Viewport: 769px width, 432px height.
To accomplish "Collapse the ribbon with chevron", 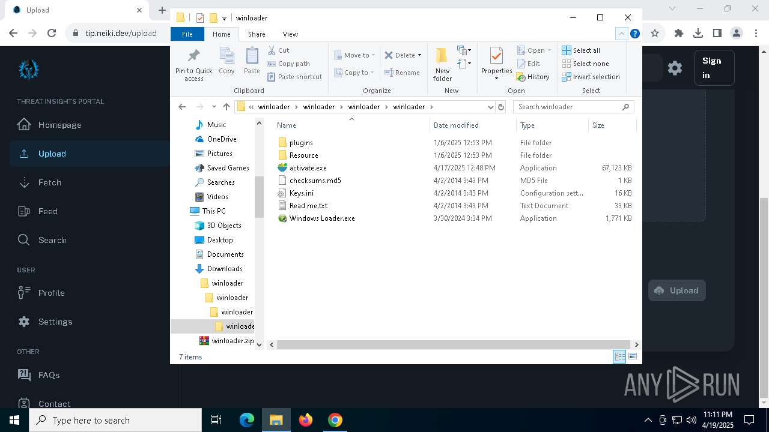I will coord(622,34).
